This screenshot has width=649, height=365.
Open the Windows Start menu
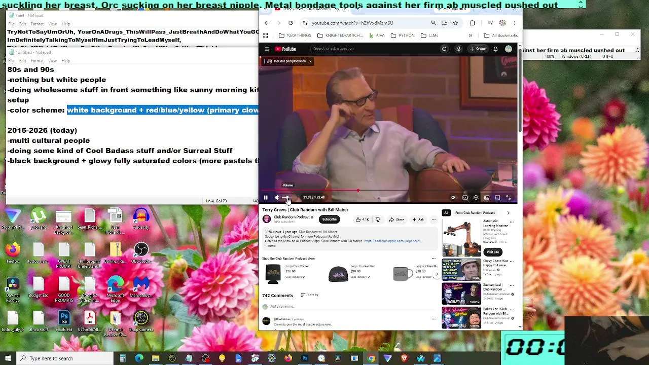[8, 358]
